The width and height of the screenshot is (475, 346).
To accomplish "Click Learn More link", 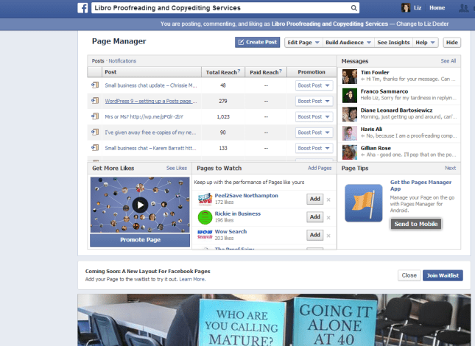I will pos(192,279).
